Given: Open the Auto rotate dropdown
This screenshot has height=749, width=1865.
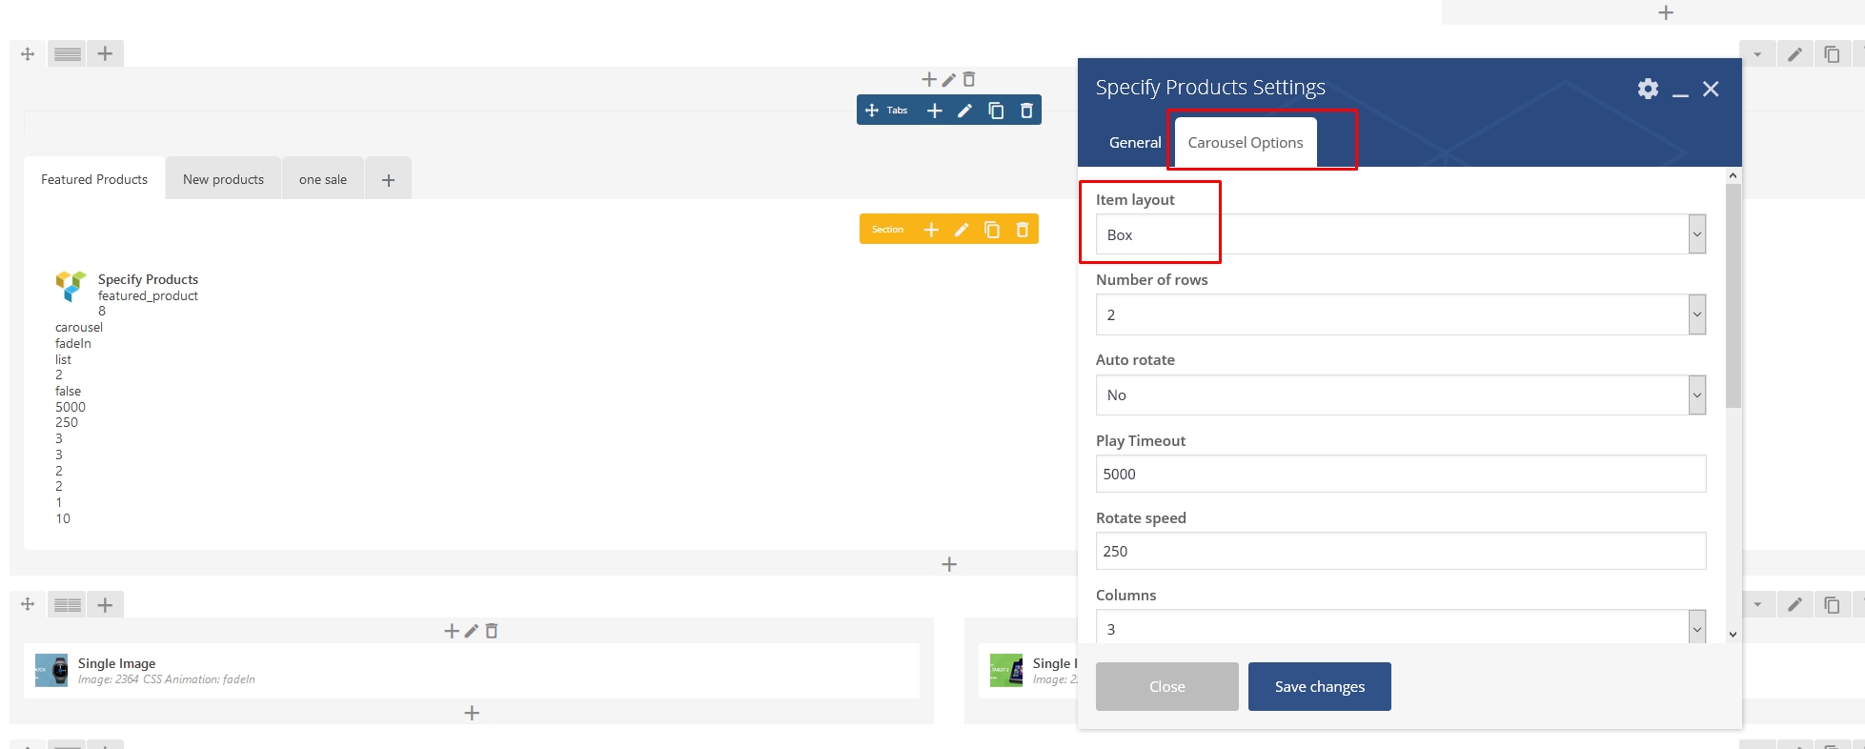Looking at the screenshot, I should [1399, 395].
